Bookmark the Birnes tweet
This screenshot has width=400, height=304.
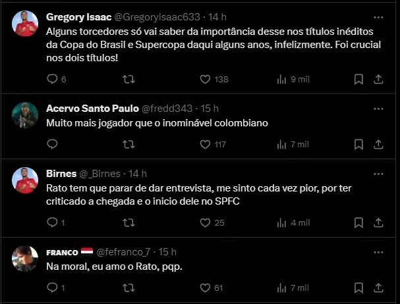358,222
